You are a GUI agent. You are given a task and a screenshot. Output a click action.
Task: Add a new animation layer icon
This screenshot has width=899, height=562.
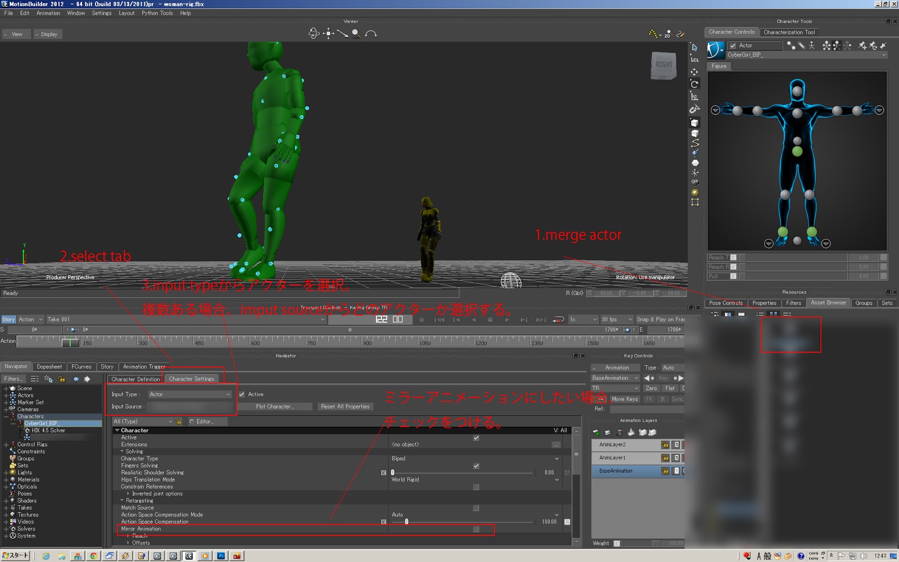coord(596,432)
